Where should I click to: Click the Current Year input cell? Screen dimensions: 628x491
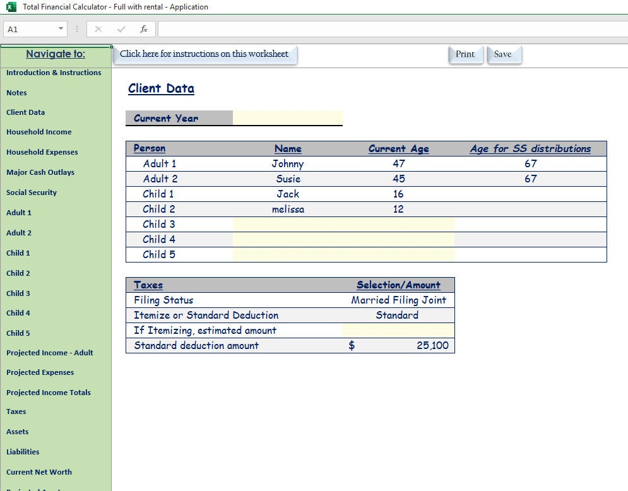[x=288, y=118]
